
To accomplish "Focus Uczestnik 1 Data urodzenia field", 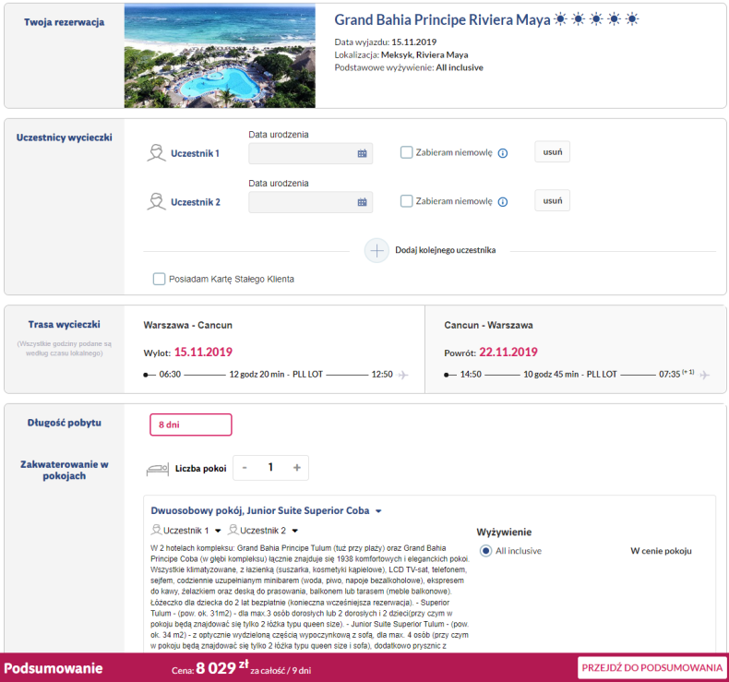I will (311, 153).
